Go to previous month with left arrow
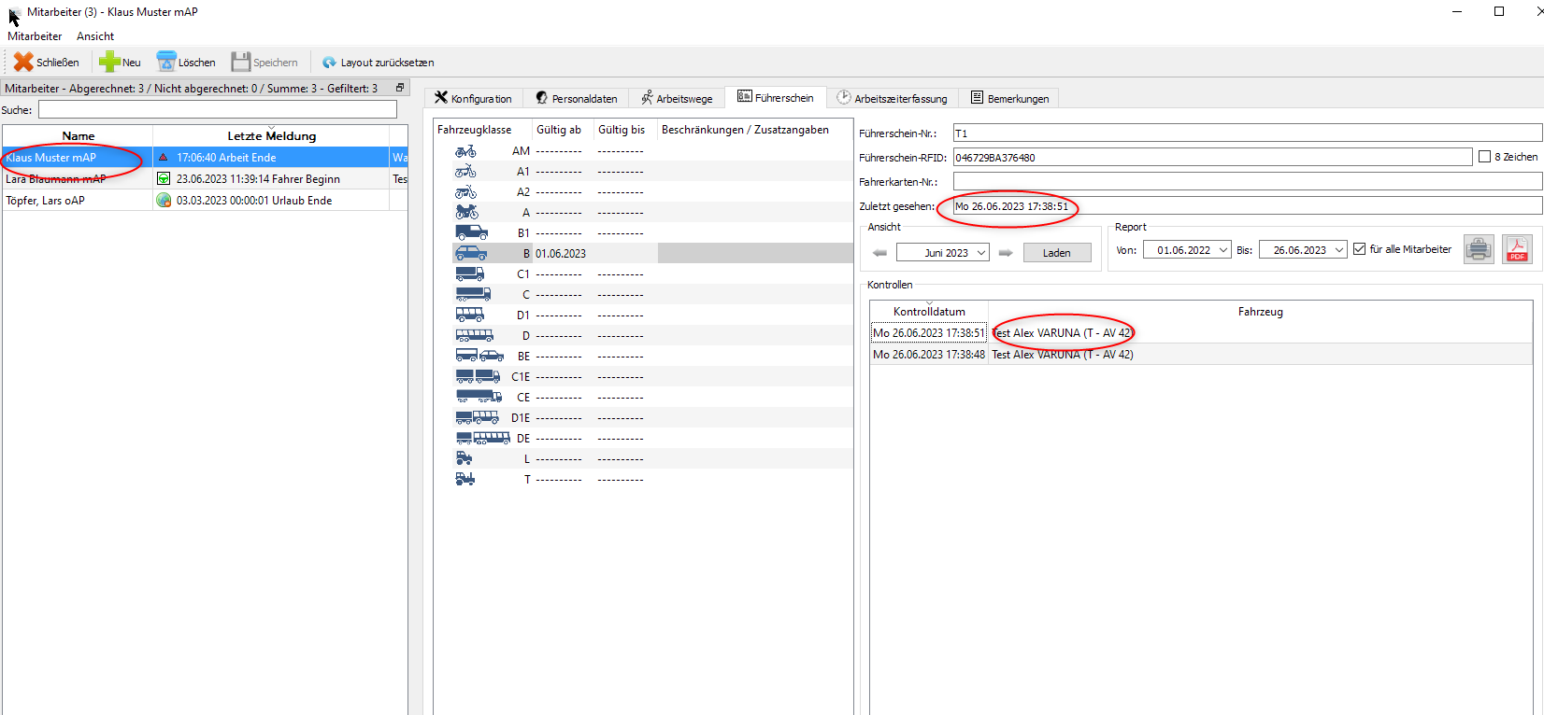 (879, 253)
